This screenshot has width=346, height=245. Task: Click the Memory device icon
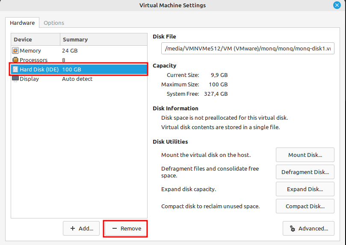pyautogui.click(x=15, y=50)
